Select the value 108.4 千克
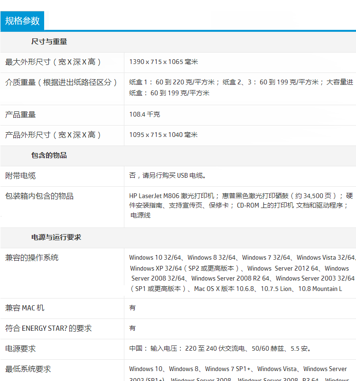This screenshot has height=381, width=356. (x=145, y=114)
